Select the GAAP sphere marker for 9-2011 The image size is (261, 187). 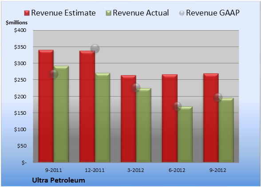(x=54, y=74)
